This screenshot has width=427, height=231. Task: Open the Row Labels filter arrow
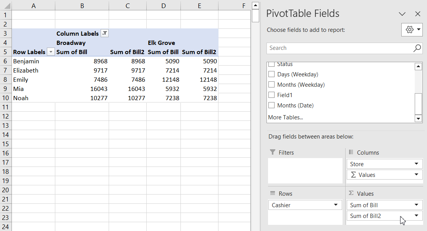click(x=50, y=52)
